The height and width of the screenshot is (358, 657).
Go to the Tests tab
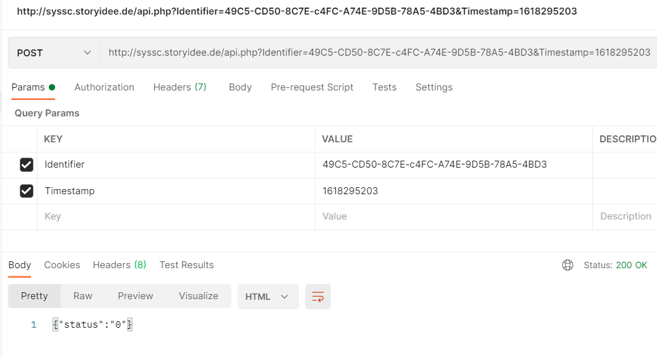click(384, 87)
